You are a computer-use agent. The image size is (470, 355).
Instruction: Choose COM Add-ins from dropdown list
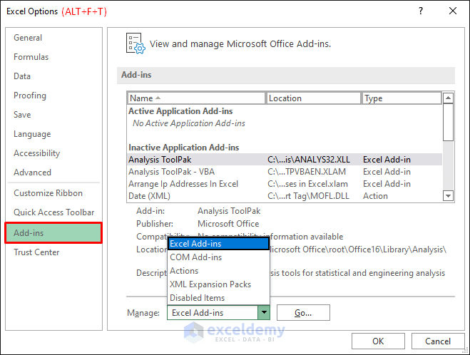click(x=195, y=257)
